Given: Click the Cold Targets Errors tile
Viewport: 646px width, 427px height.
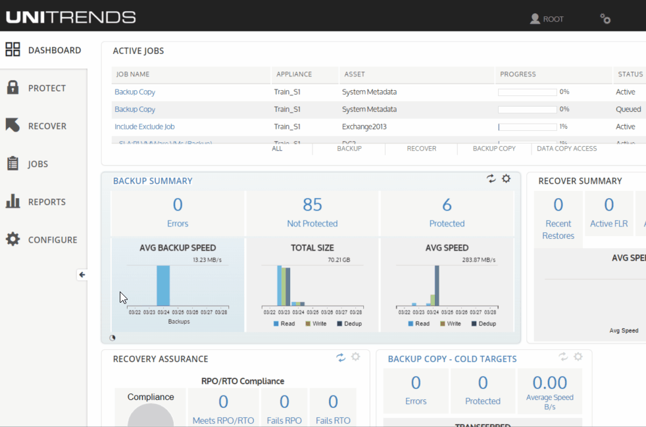Looking at the screenshot, I should [x=416, y=391].
